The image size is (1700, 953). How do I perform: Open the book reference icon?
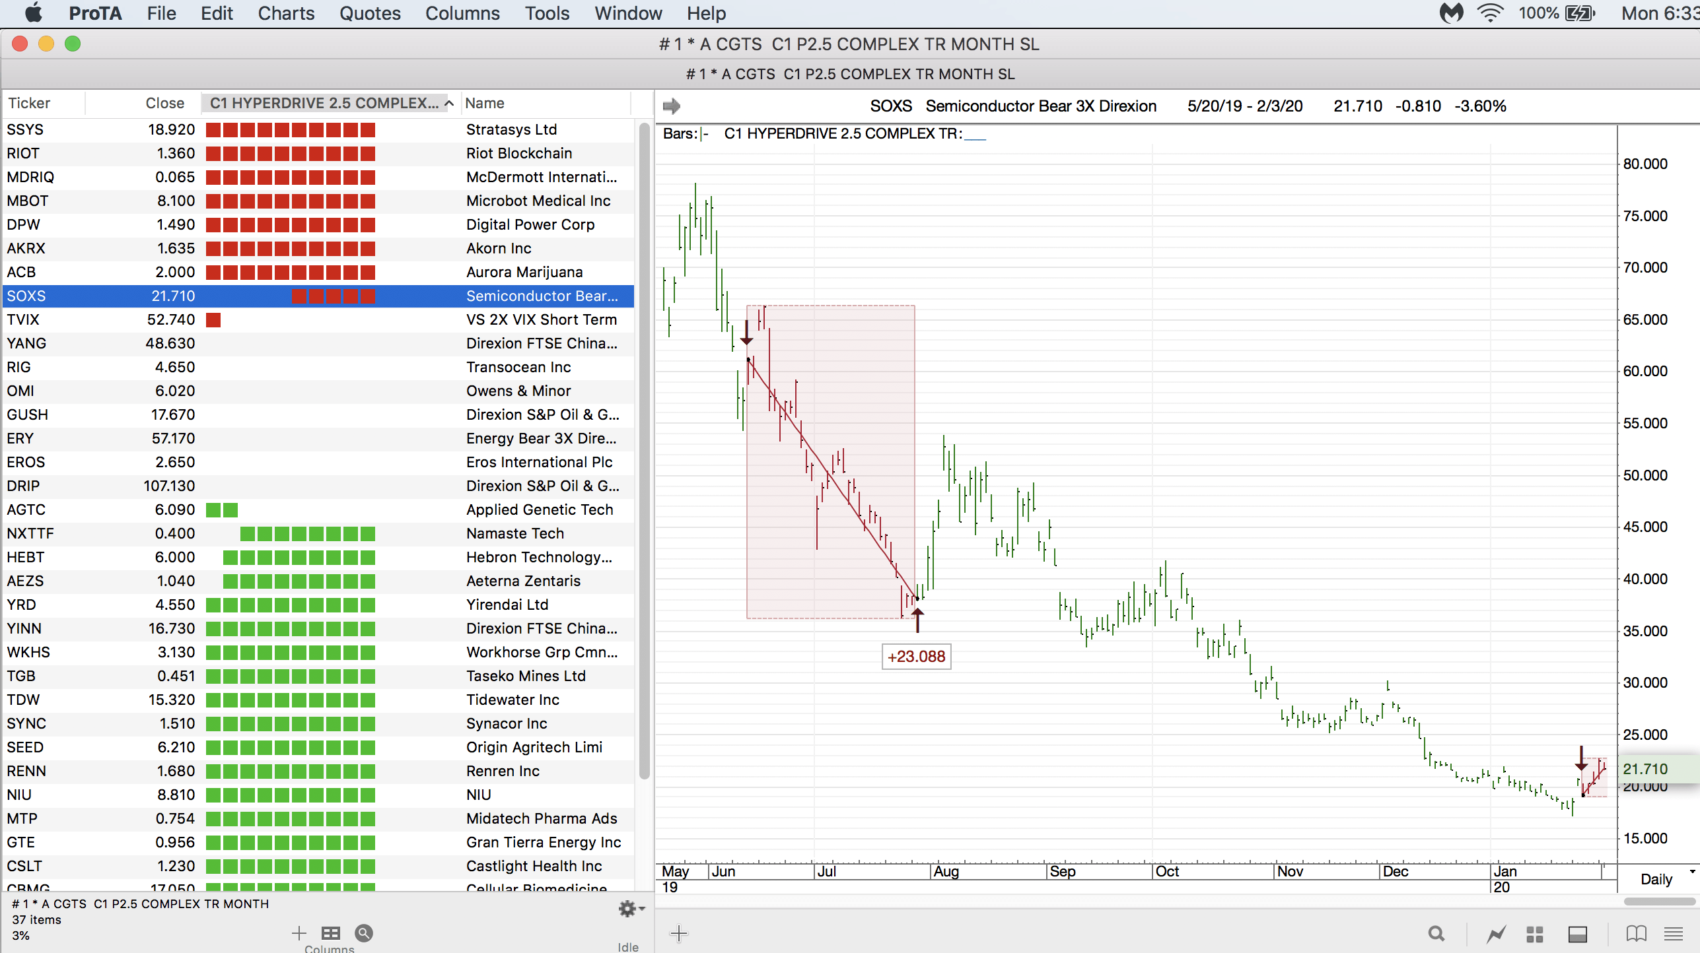(x=1635, y=933)
